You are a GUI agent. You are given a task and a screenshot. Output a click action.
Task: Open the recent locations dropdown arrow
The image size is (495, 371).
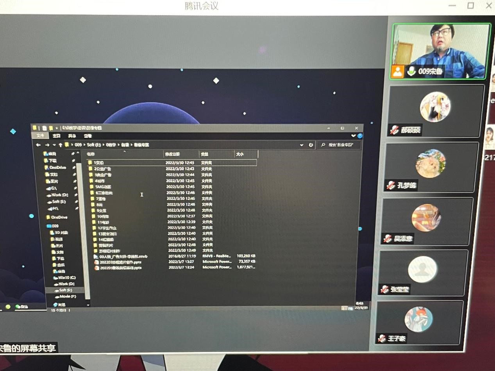click(54, 145)
